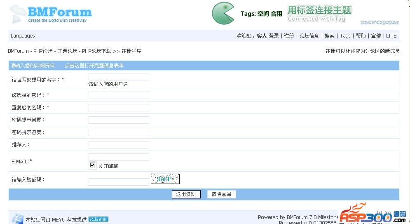Click the BMForum breadcrumb home link
The image size is (410, 224).
(60, 51)
